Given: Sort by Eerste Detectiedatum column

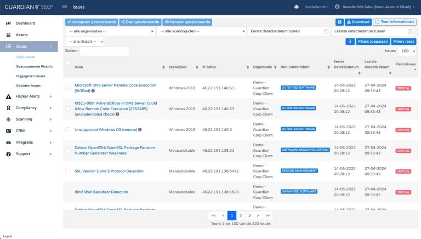Looking at the screenshot, I should (359, 73).
